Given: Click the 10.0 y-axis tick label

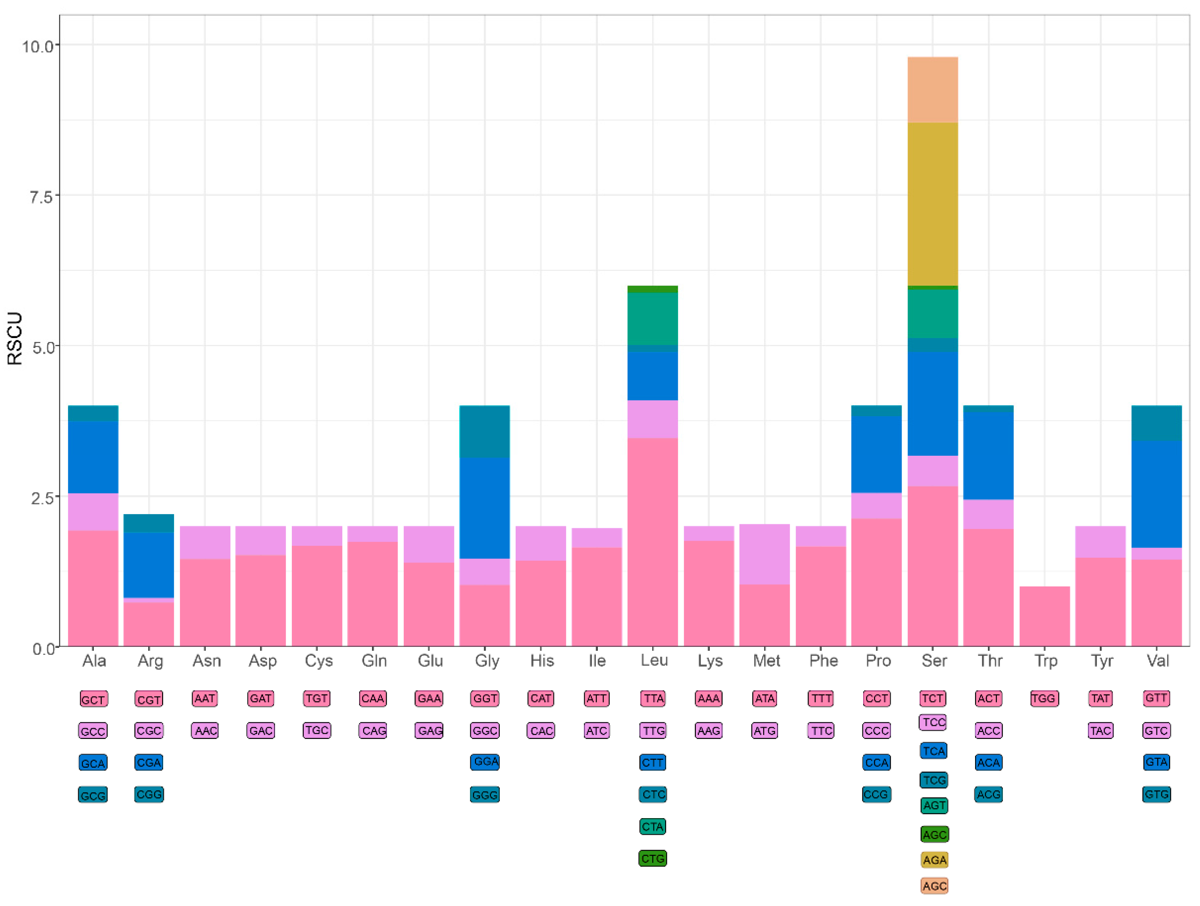Looking at the screenshot, I should (37, 46).
